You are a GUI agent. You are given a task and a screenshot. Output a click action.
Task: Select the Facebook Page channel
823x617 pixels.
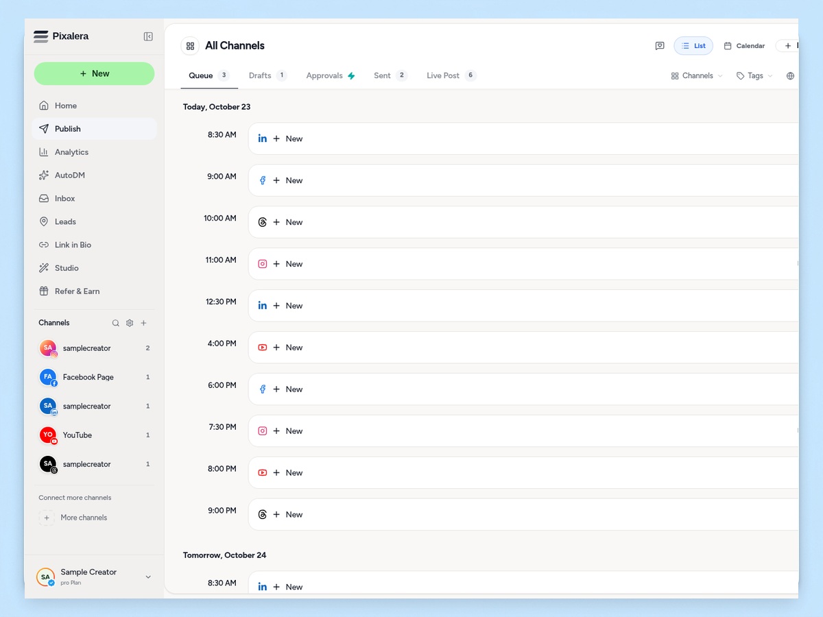94,377
